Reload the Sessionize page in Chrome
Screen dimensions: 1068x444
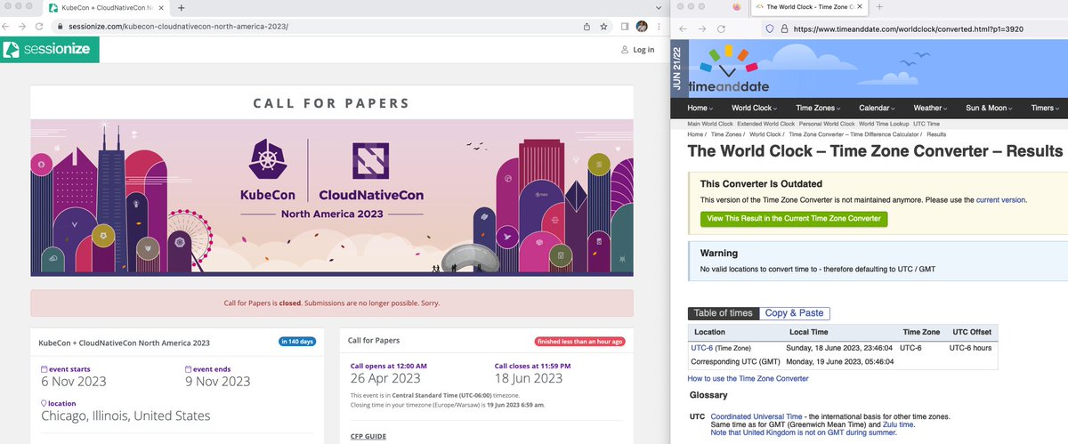39,26
